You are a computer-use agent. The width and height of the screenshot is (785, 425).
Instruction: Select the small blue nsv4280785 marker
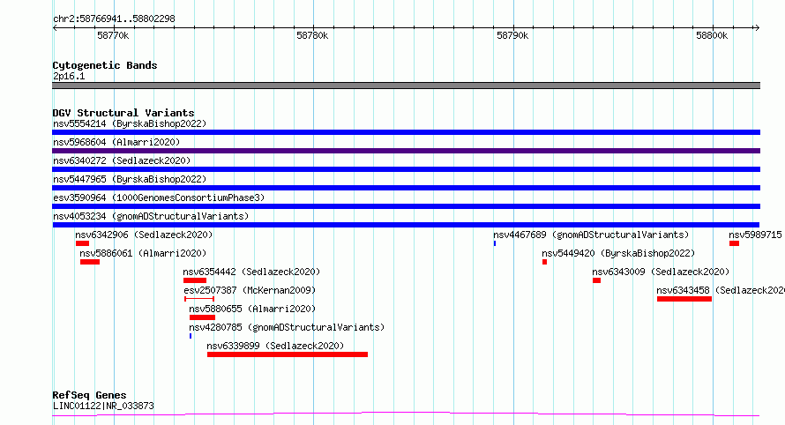[191, 336]
